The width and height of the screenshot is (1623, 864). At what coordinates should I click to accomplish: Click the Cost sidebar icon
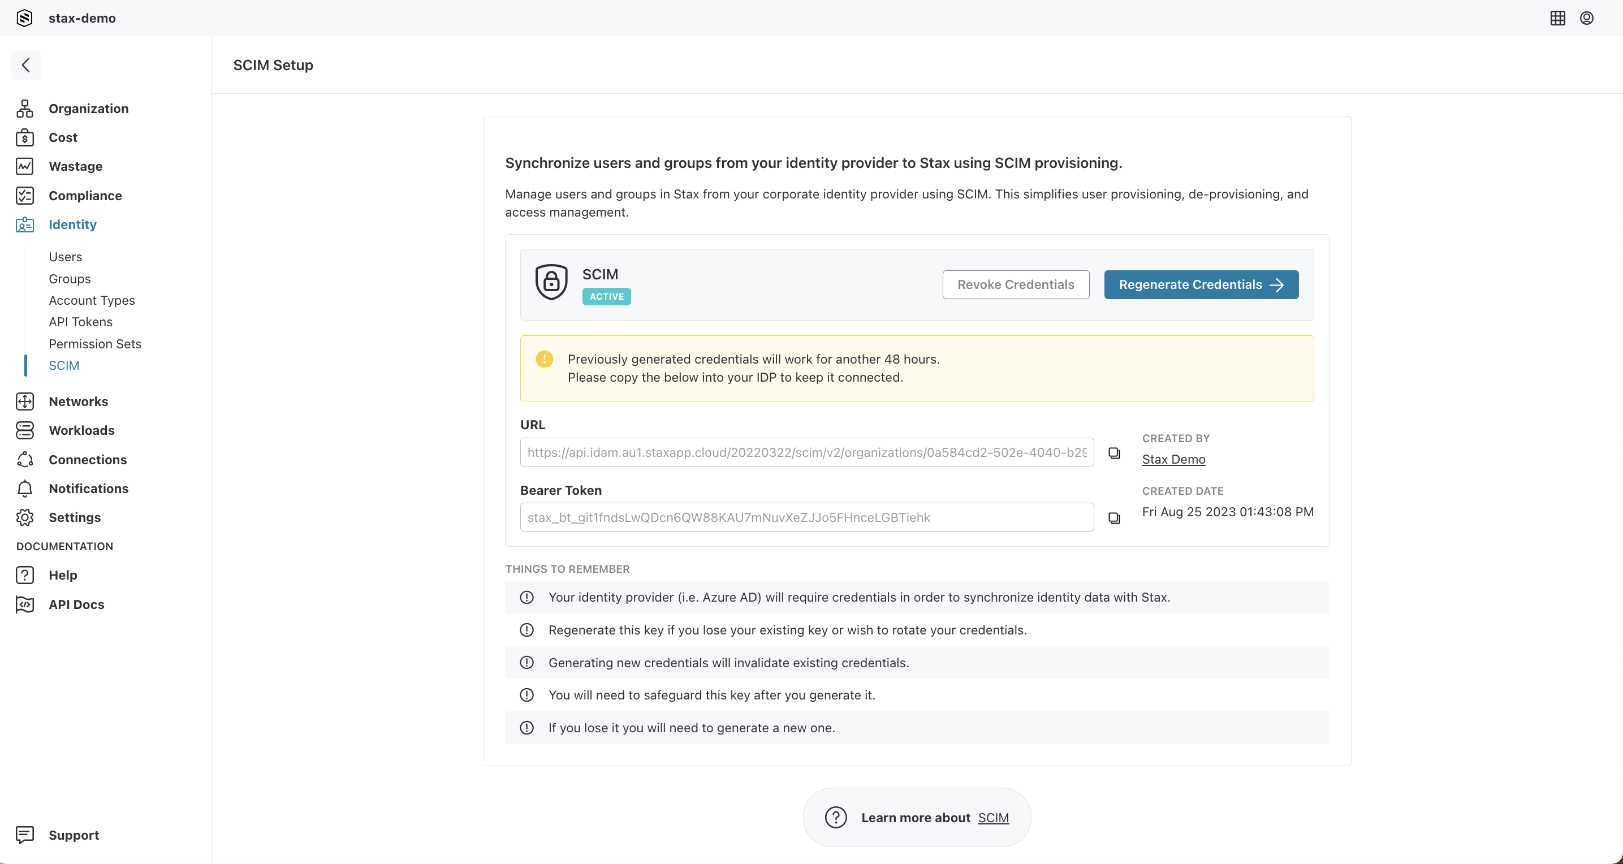pos(25,137)
